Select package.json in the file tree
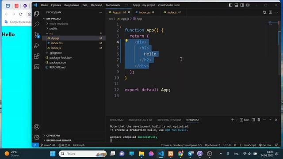Viewport: 283px width, 159px height. coord(74,63)
